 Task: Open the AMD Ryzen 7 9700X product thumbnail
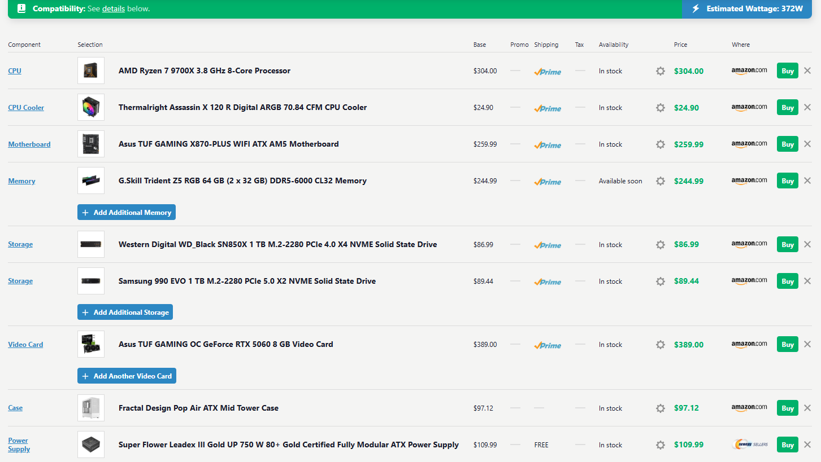[91, 71]
